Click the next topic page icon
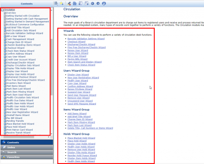Screen dimensions: 204x164 pos(86,3)
